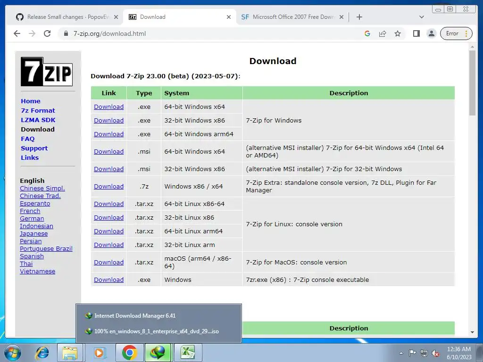Open Internet Download Manager 6.41 window preview
483x362 pixels.
click(x=158, y=315)
